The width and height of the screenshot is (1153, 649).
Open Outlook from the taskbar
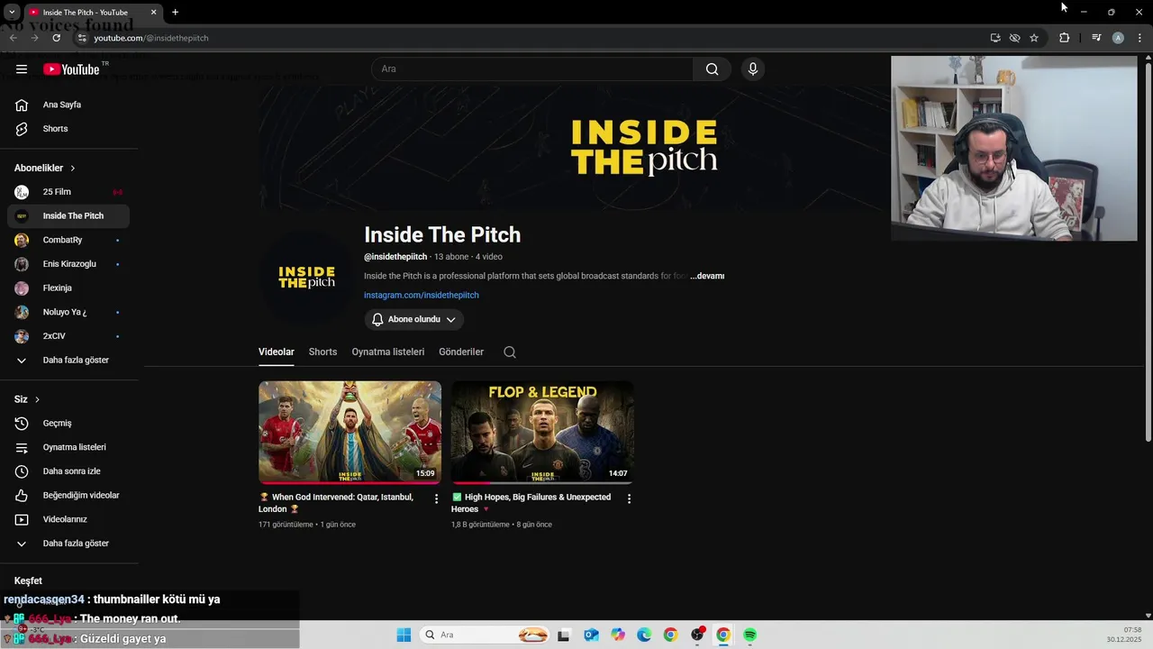(591, 635)
